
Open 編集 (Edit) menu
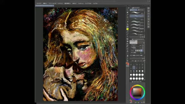pyautogui.click(x=45, y=3)
